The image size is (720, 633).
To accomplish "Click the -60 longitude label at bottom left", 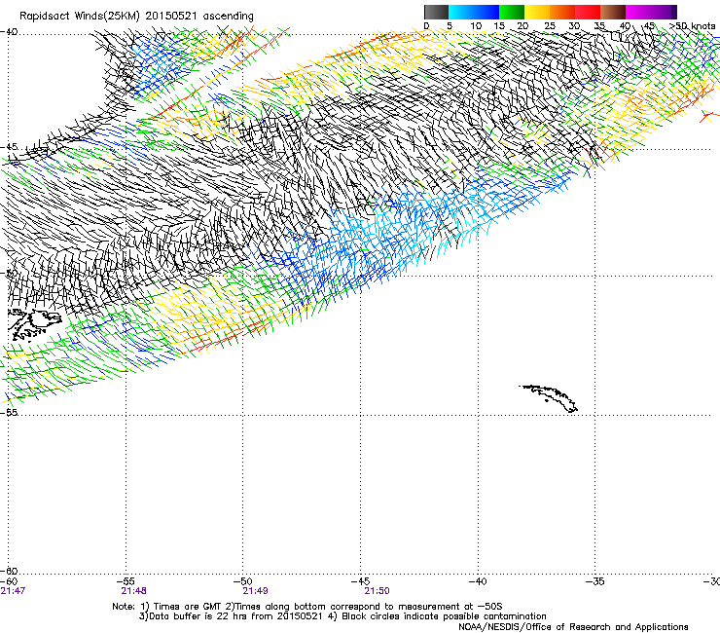I will click(9, 581).
